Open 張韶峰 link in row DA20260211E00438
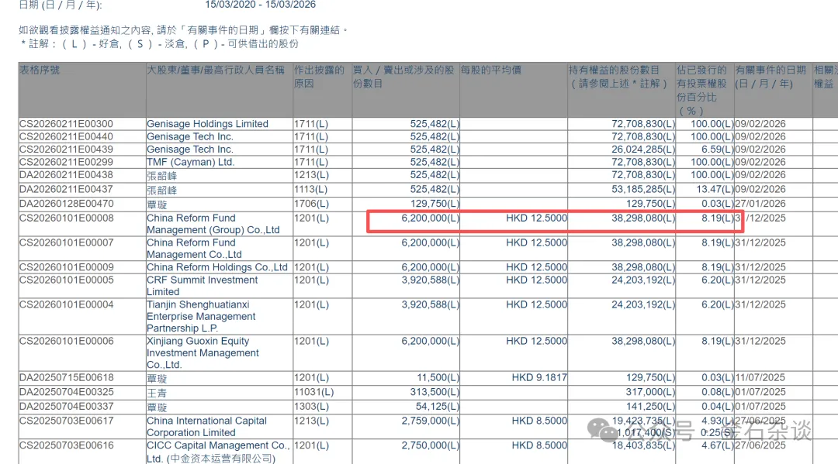This screenshot has height=464, width=838. 161,176
